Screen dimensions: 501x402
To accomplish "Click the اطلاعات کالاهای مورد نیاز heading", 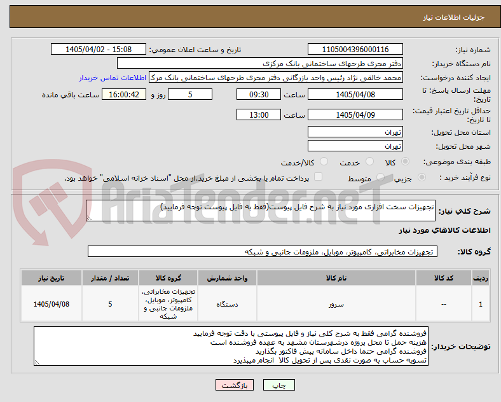I will tap(444, 230).
